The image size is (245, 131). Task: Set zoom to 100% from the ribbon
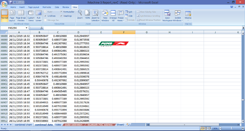click(x=87, y=14)
